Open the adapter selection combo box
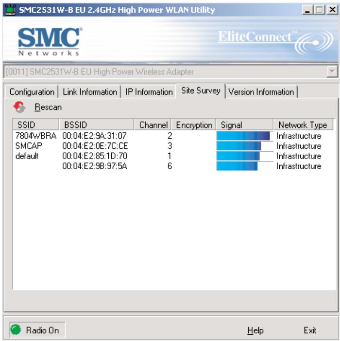The width and height of the screenshot is (340, 341). coord(170,72)
